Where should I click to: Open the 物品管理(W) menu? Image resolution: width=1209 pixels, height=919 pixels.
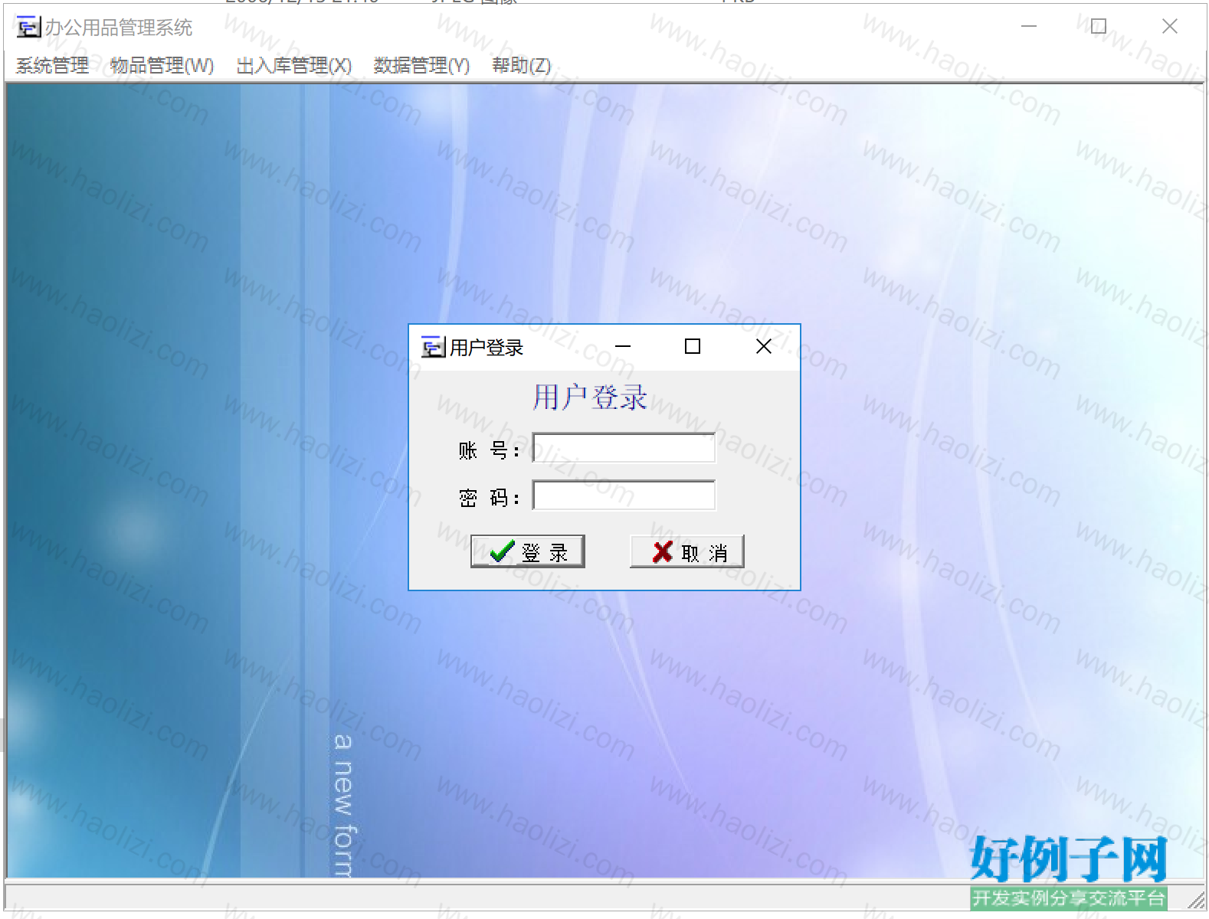click(x=162, y=66)
